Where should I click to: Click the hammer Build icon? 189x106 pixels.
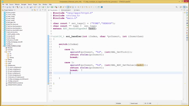pos(17,7)
